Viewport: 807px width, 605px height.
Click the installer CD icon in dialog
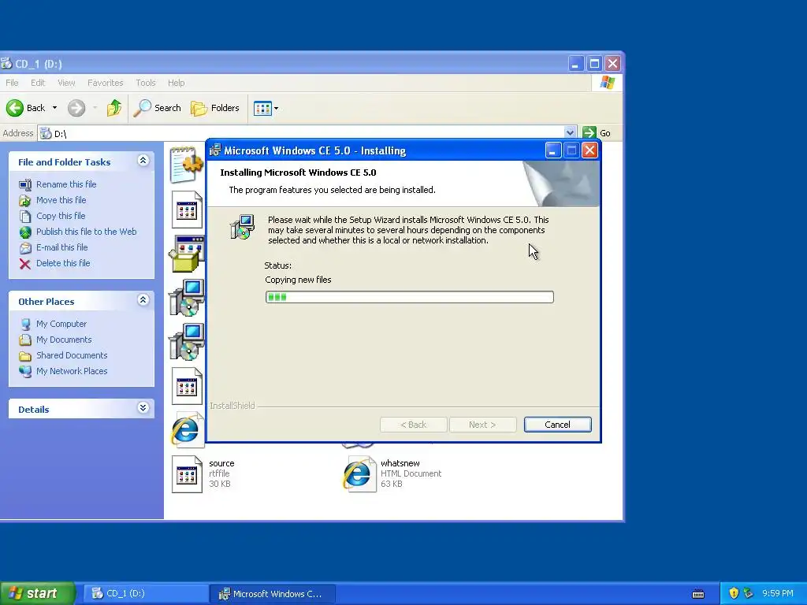(x=242, y=227)
